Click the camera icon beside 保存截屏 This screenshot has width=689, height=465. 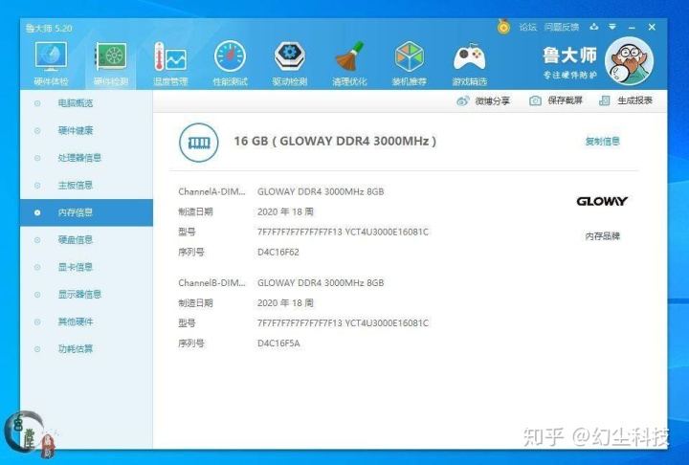[x=535, y=100]
